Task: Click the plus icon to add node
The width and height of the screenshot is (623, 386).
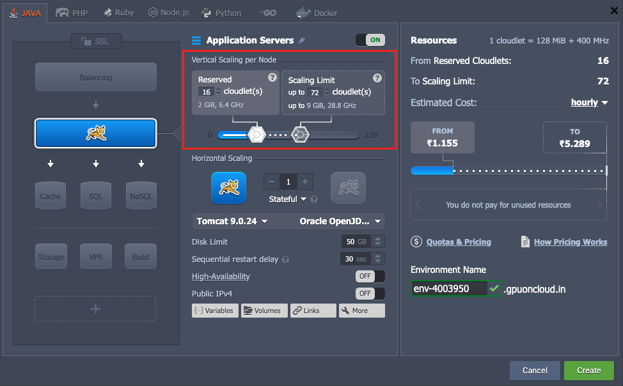Action: coord(305,181)
